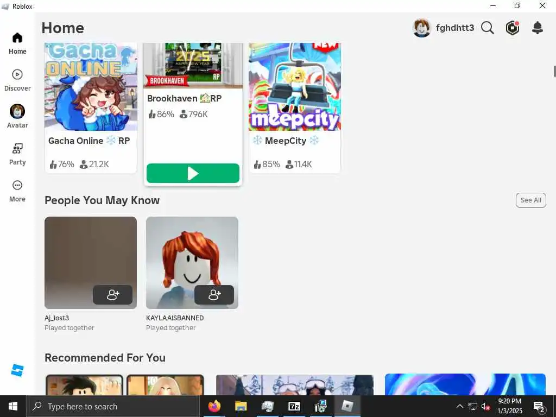This screenshot has height=417, width=556.
Task: Click the 11.4K players count on MeepCity
Action: [299, 164]
